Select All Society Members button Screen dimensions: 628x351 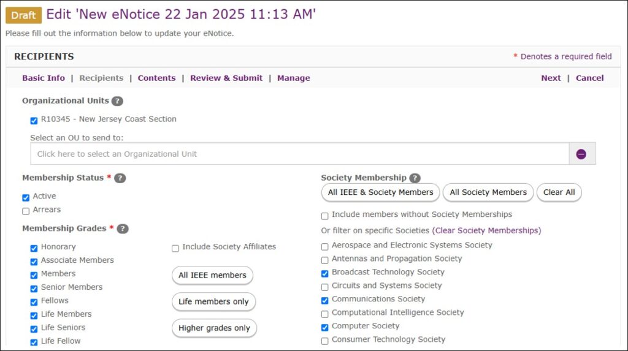pyautogui.click(x=488, y=192)
